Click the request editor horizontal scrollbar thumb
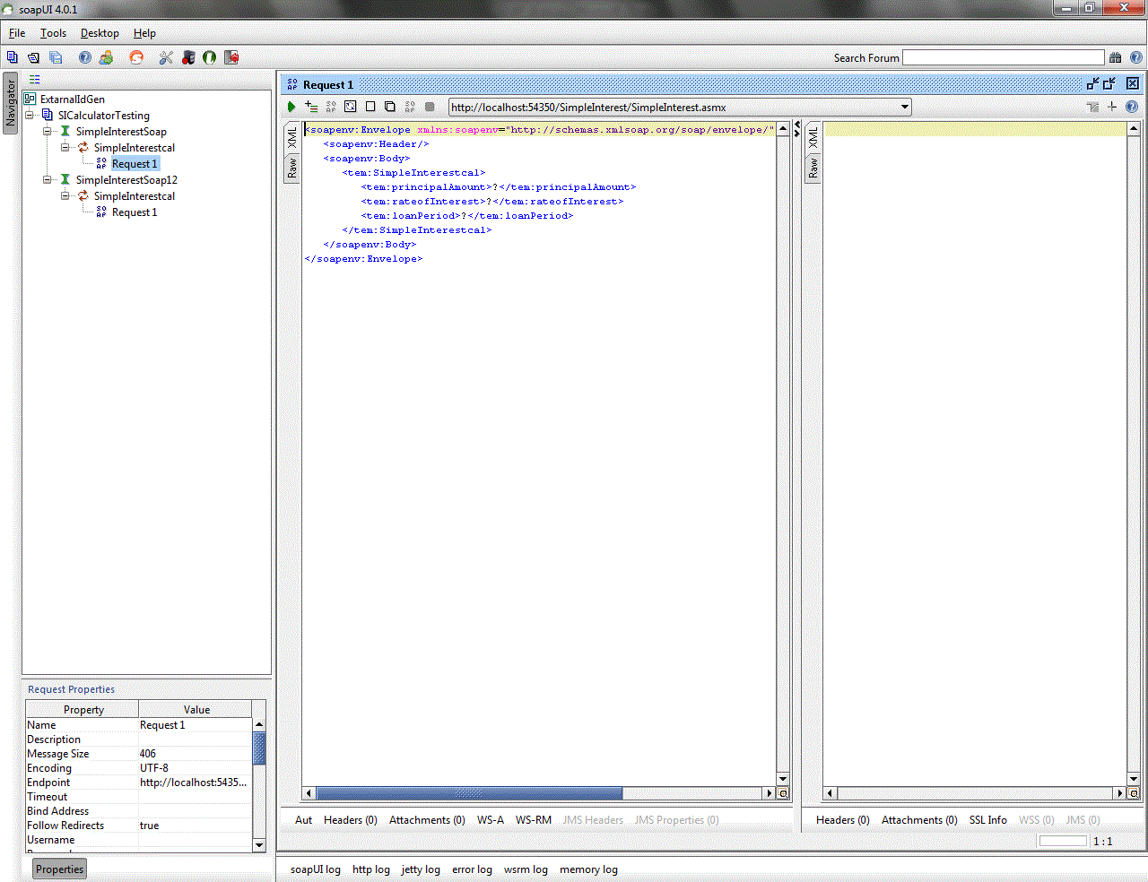Screen dimensions: 1148x882 pyautogui.click(x=469, y=793)
